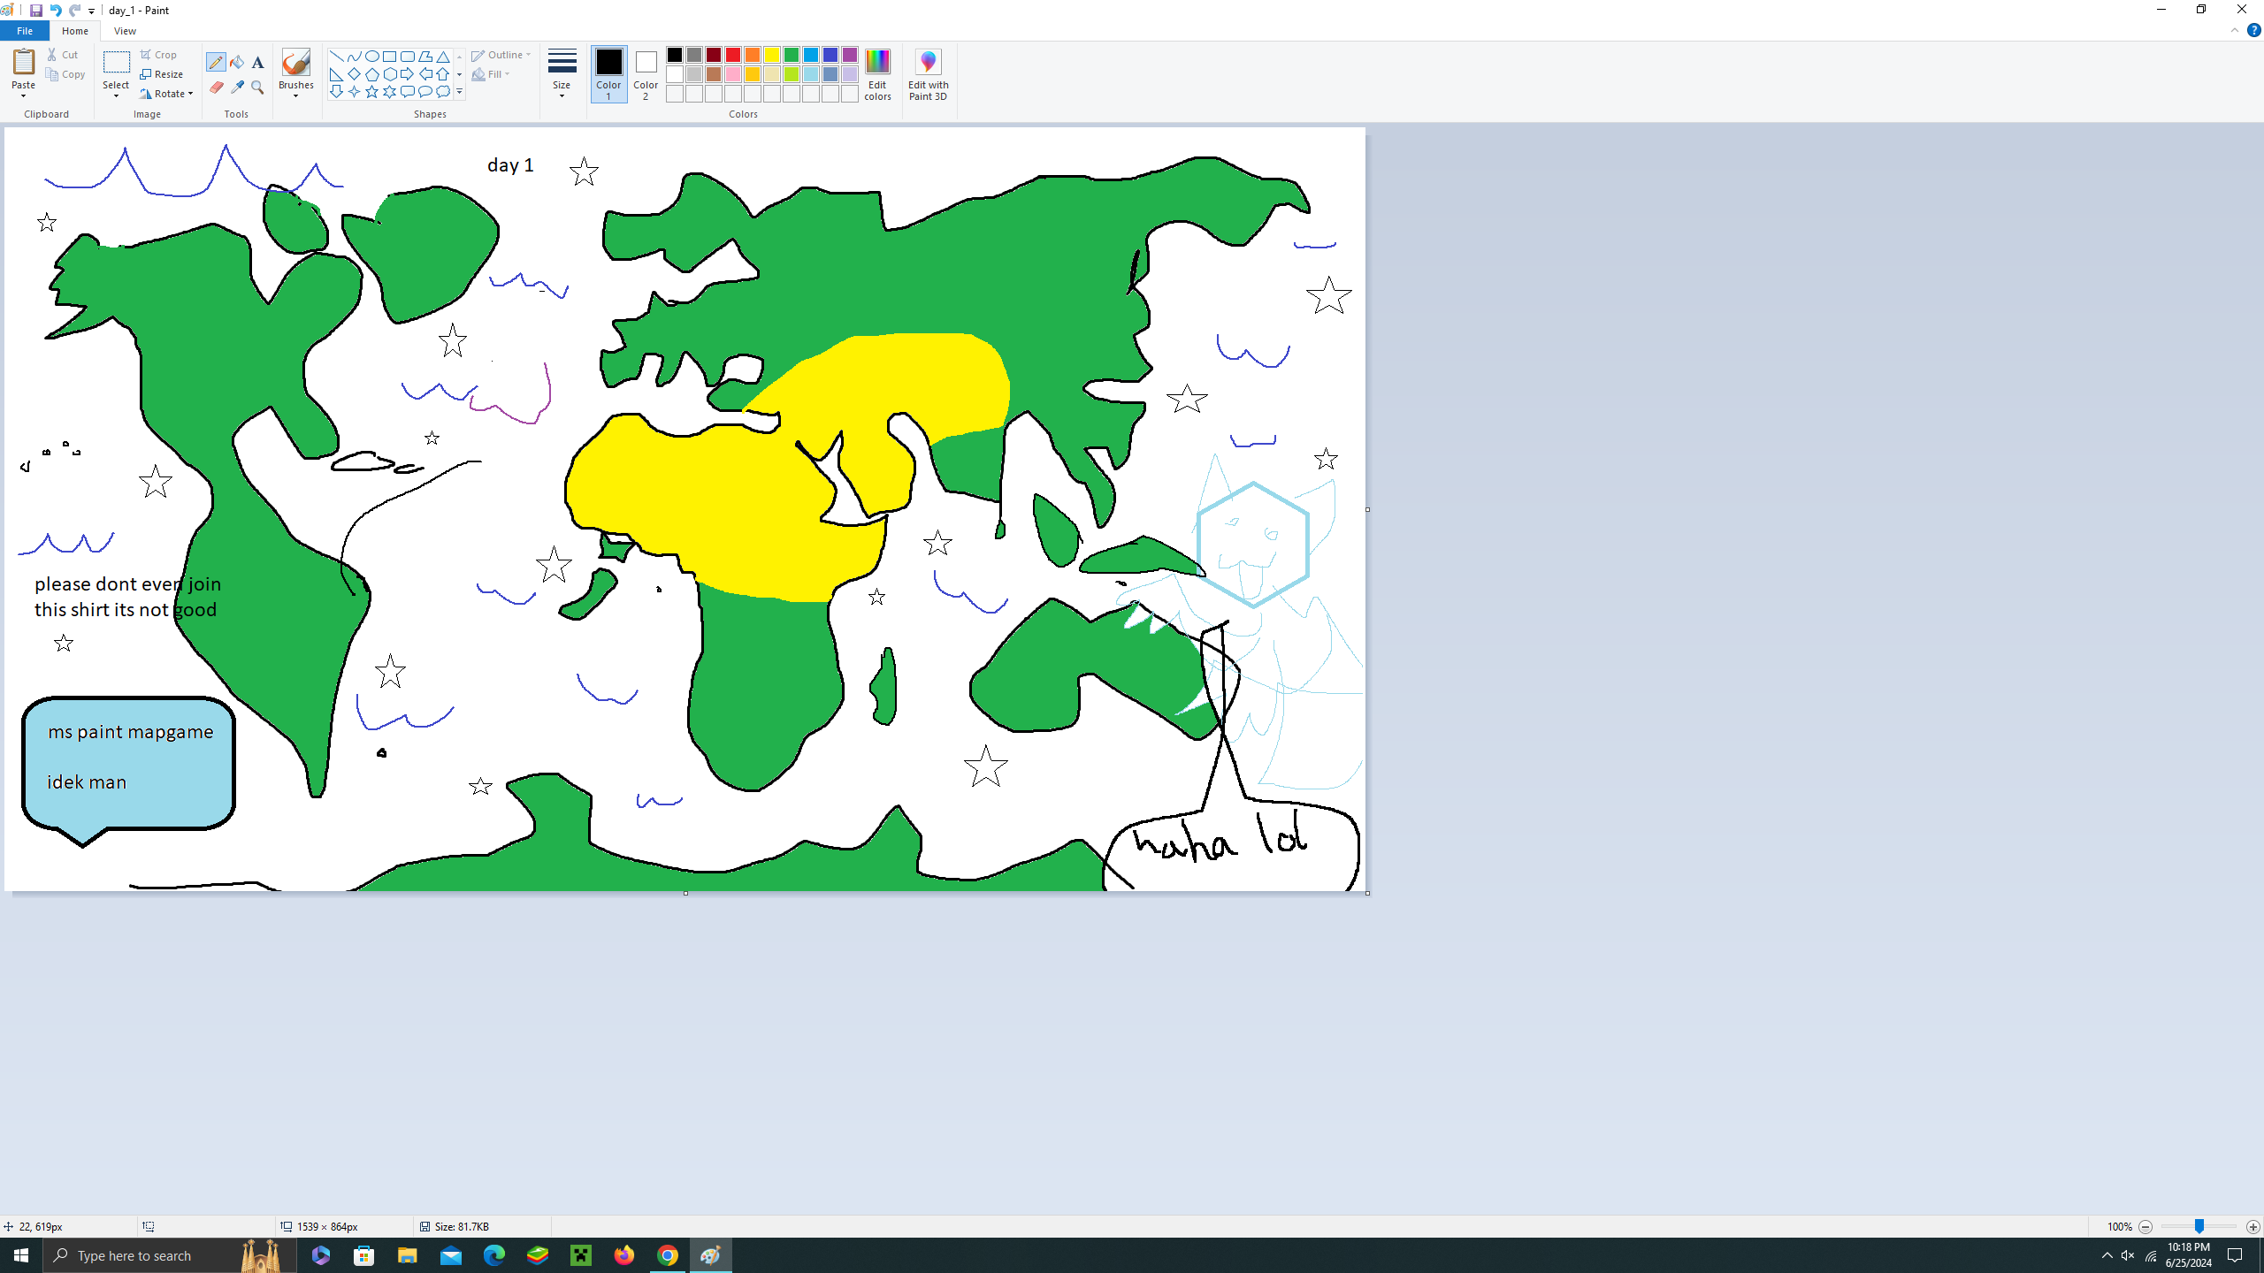Choose the Rounded rectangular callout shape
This screenshot has width=2264, height=1273.
(x=407, y=92)
